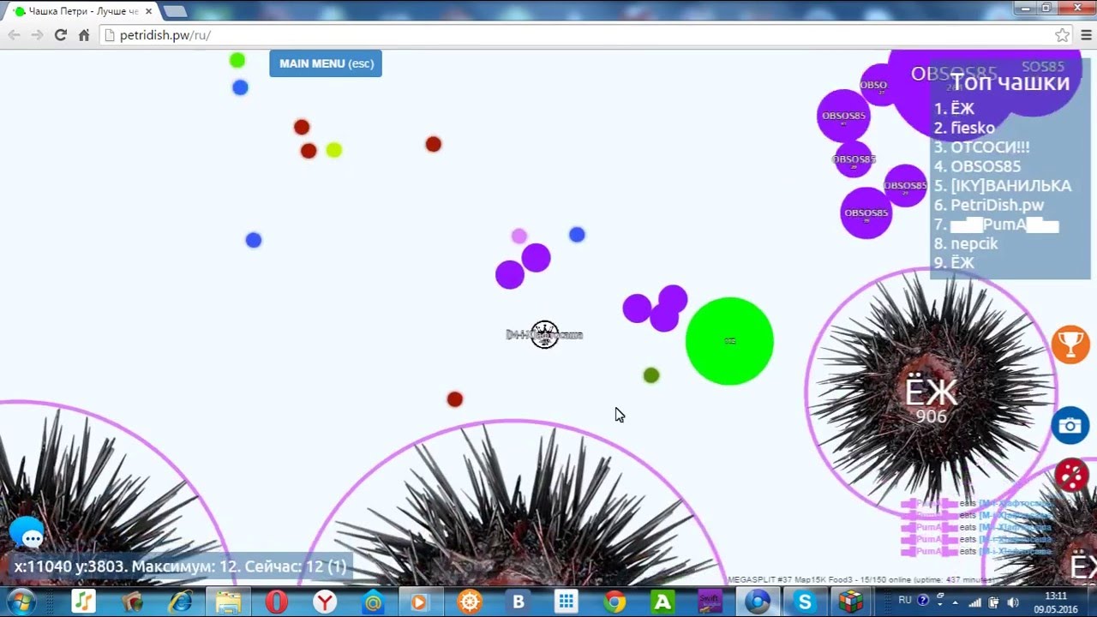This screenshot has height=617, width=1097.
Task: Open the file explorer folder on the taskbar
Action: tap(228, 602)
